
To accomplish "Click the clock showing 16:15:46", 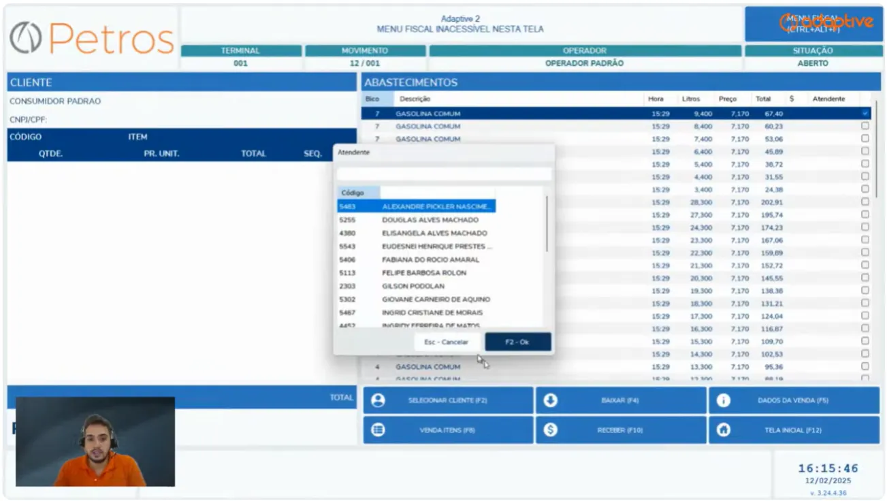I will [x=828, y=468].
